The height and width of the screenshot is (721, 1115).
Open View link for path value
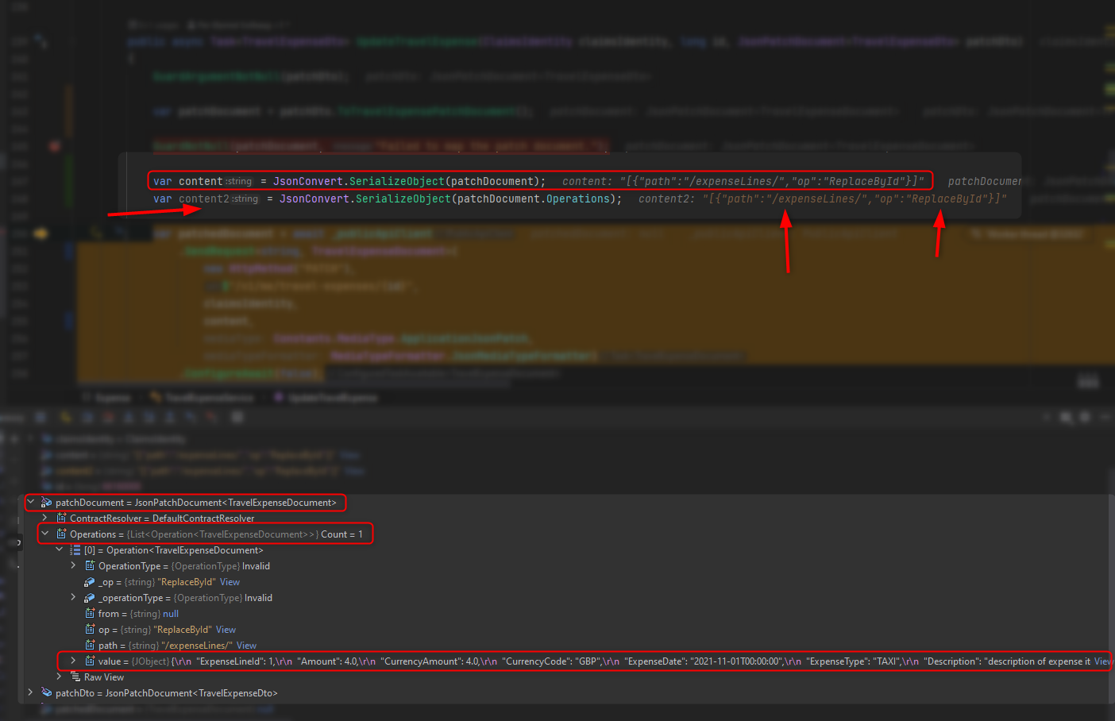(x=246, y=646)
